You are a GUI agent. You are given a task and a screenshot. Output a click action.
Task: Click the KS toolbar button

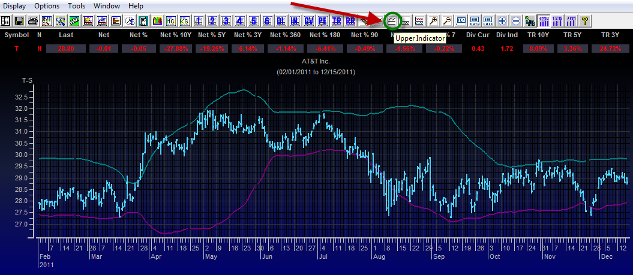(184, 20)
